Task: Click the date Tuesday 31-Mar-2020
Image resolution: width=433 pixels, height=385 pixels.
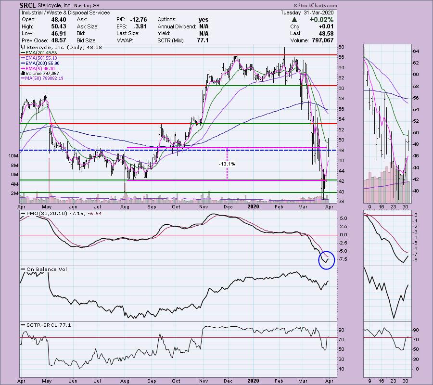Action: click(307, 13)
